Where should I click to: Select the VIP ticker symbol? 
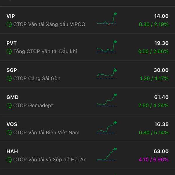10,16
